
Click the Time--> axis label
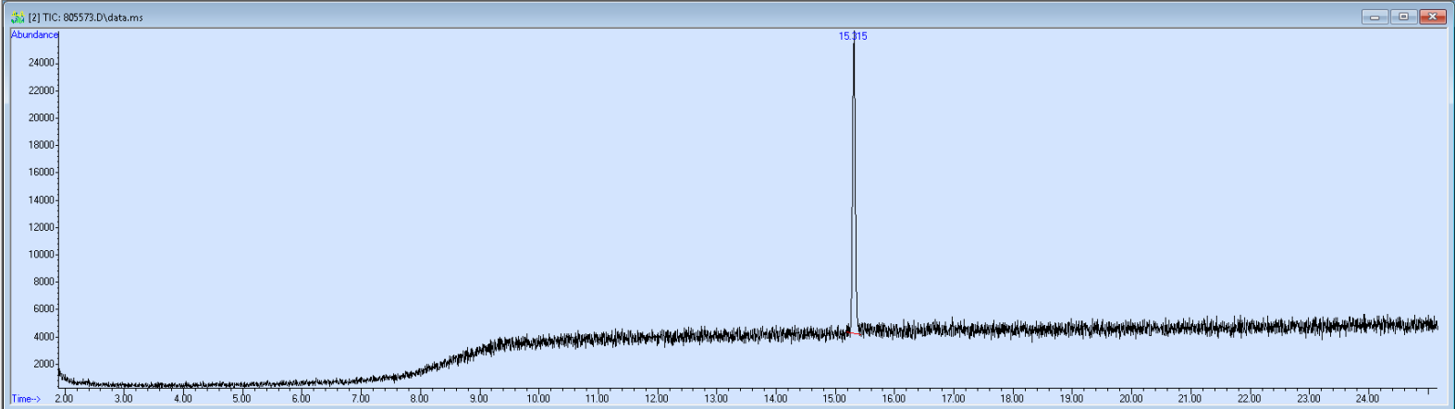[26, 399]
